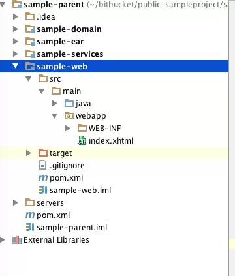
Task: Click the sample-domain module folder icon
Action: [x=30, y=29]
